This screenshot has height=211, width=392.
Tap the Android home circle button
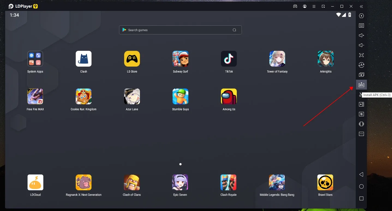(x=361, y=186)
